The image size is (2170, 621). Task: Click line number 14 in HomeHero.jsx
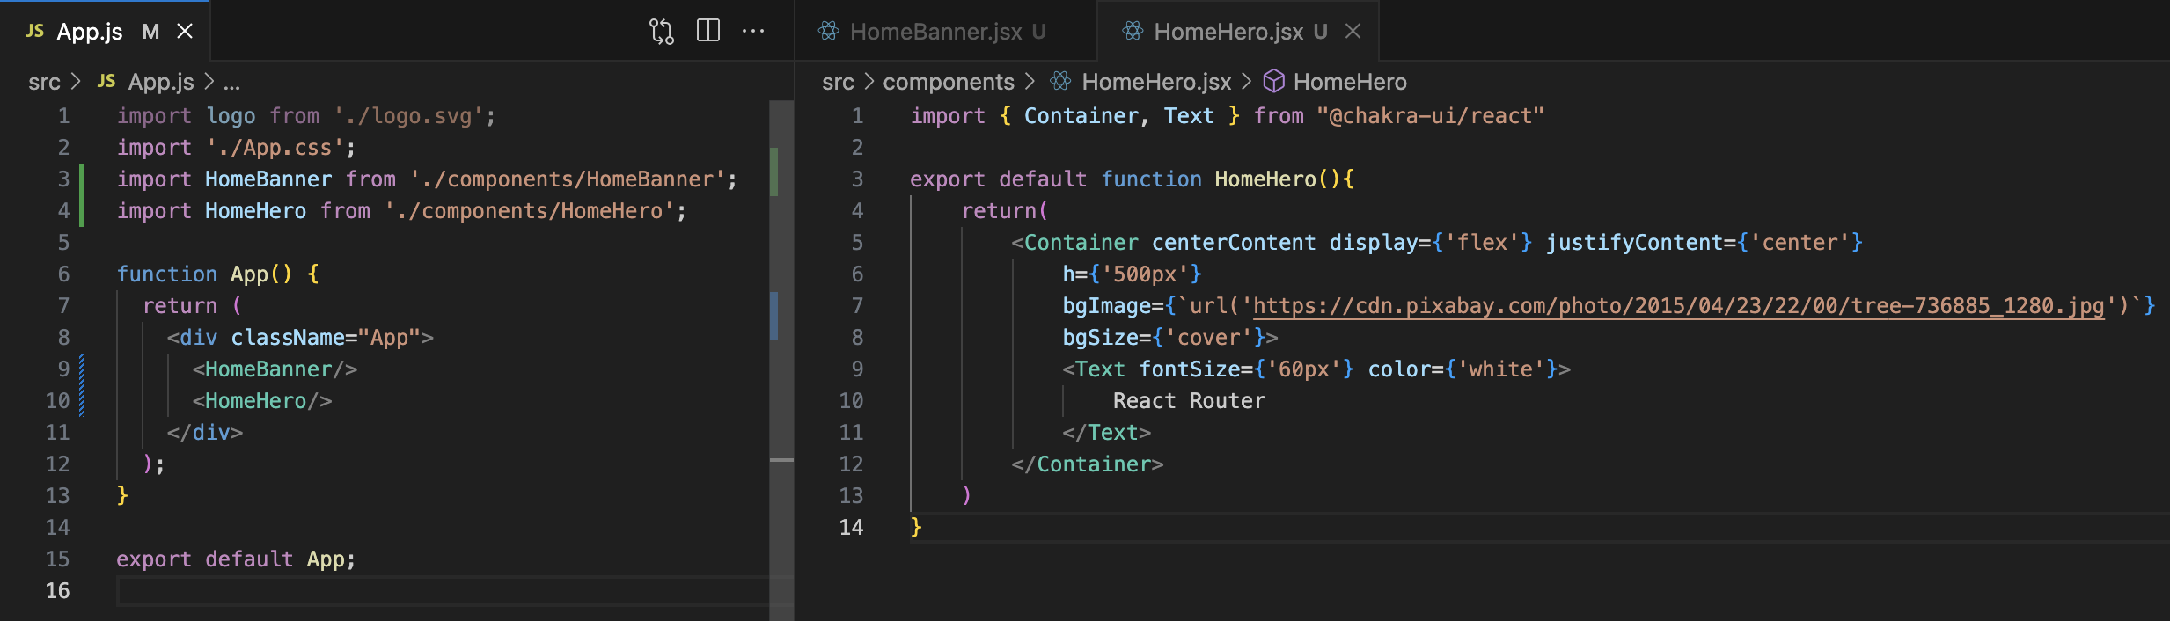(x=851, y=528)
